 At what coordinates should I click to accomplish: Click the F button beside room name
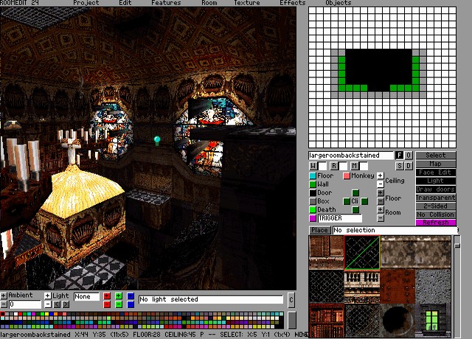pyautogui.click(x=399, y=155)
